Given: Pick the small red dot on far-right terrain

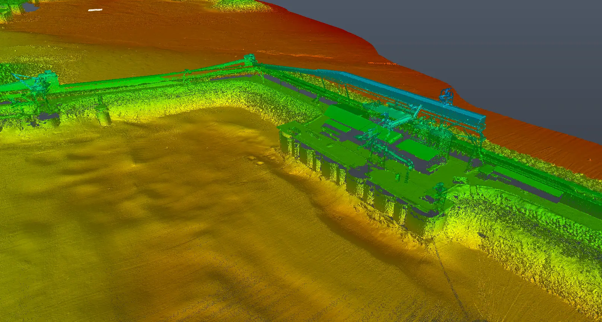Looking at the screenshot, I should point(590,160).
